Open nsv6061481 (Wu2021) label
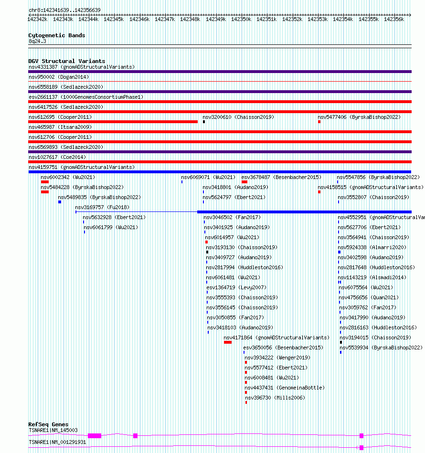This screenshot has height=453, width=425. pyautogui.click(x=233, y=277)
